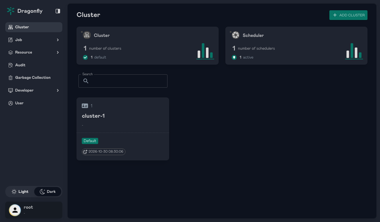Click the Audit document icon in sidebar
The image size is (380, 222).
tap(11, 65)
